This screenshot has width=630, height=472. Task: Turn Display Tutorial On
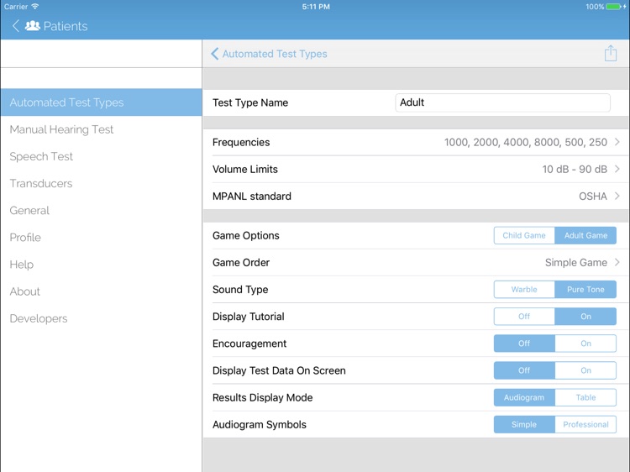585,316
